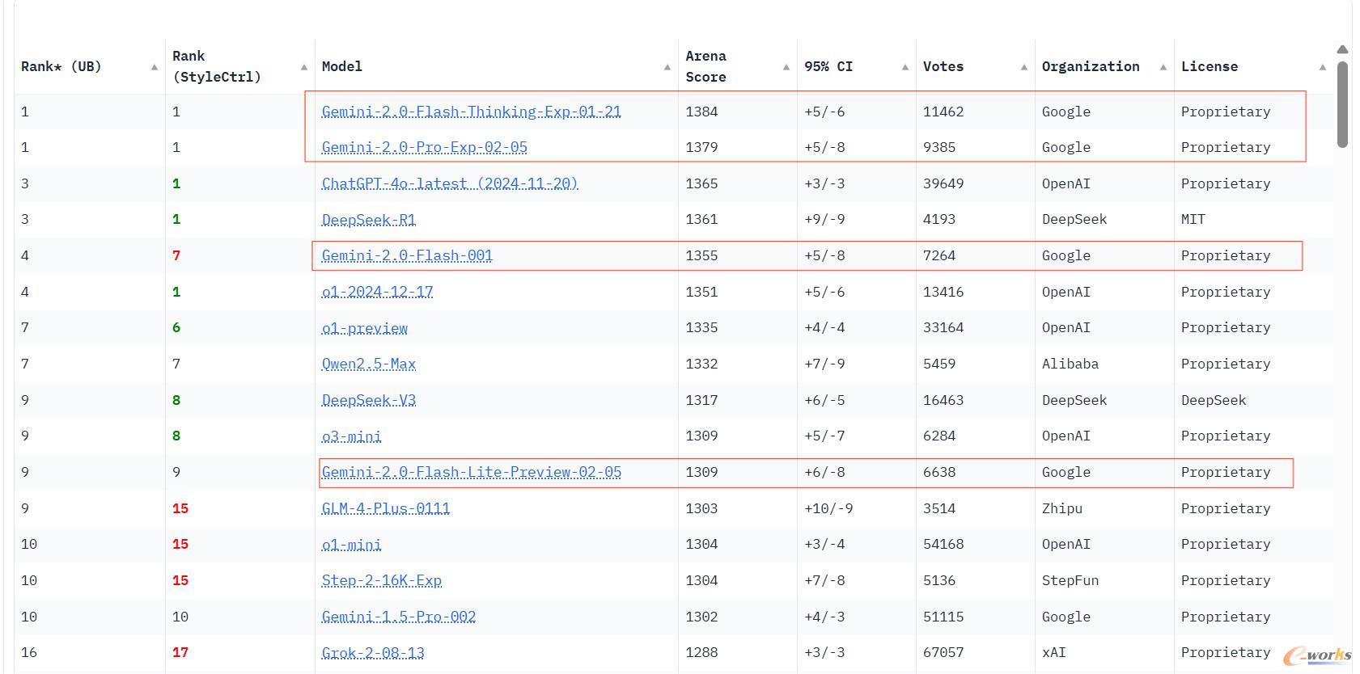The image size is (1360, 674).
Task: Select Arena Score value 1379
Action: coord(701,147)
